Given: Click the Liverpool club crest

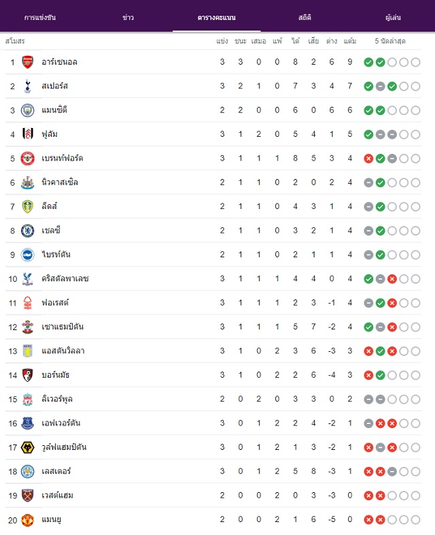Looking at the screenshot, I should point(28,399).
